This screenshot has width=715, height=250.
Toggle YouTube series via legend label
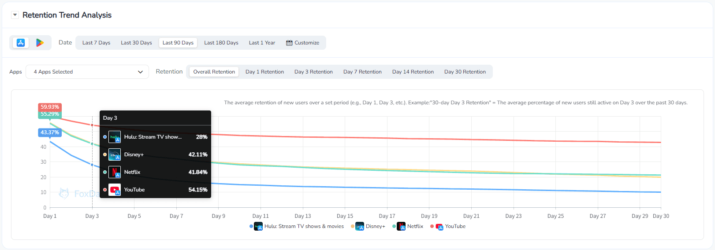point(455,226)
